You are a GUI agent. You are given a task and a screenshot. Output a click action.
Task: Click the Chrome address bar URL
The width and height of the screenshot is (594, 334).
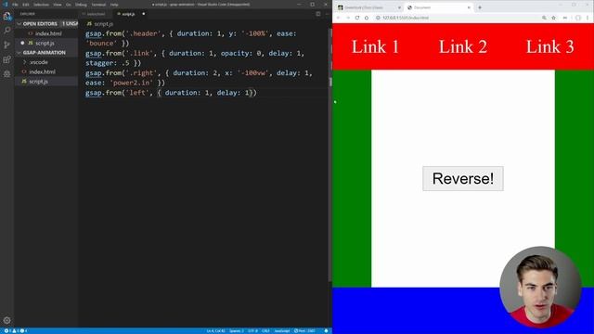pyautogui.click(x=406, y=18)
